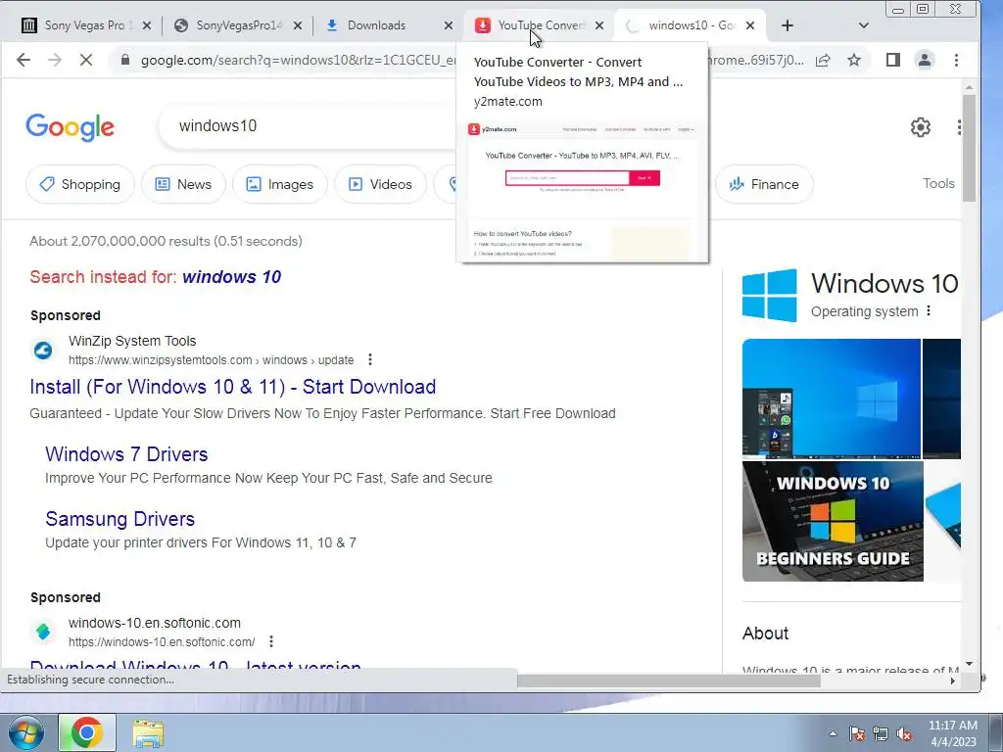Open the Windows 7 Drivers link
This screenshot has width=1003, height=752.
point(126,454)
